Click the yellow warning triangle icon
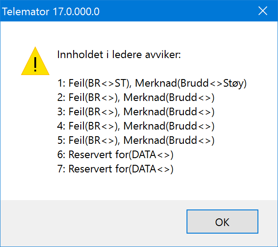Image resolution: width=278 pixels, height=247 pixels. click(35, 61)
